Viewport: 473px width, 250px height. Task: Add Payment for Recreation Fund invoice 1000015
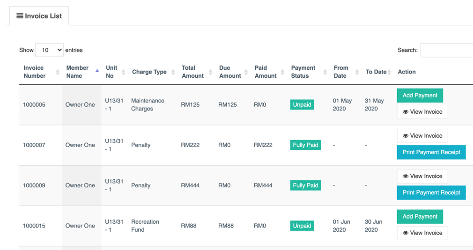click(x=420, y=216)
